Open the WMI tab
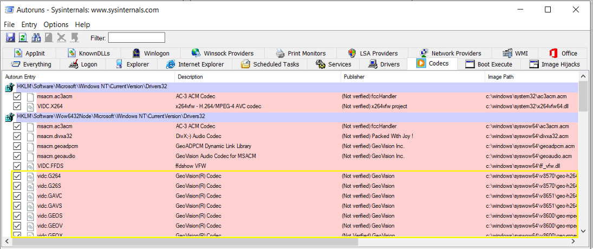 514,53
